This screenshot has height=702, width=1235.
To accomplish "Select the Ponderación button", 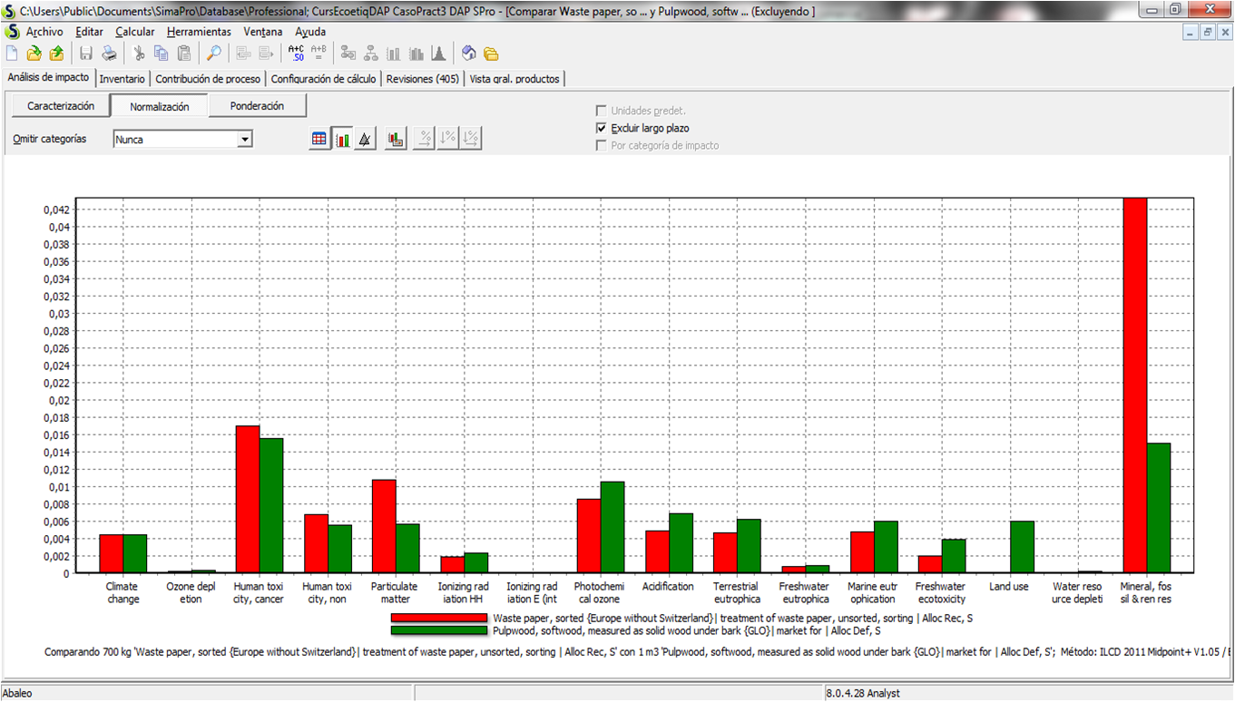I will 257,106.
